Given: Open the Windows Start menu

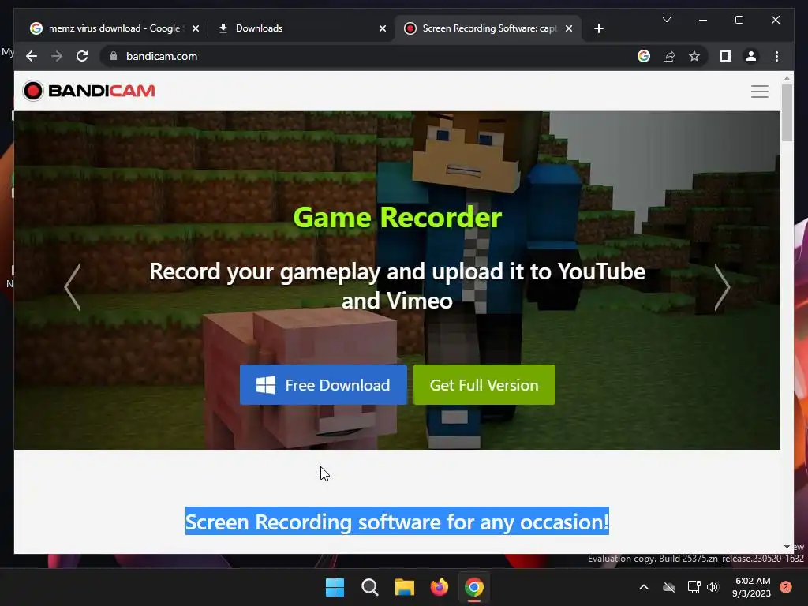Looking at the screenshot, I should coord(335,587).
